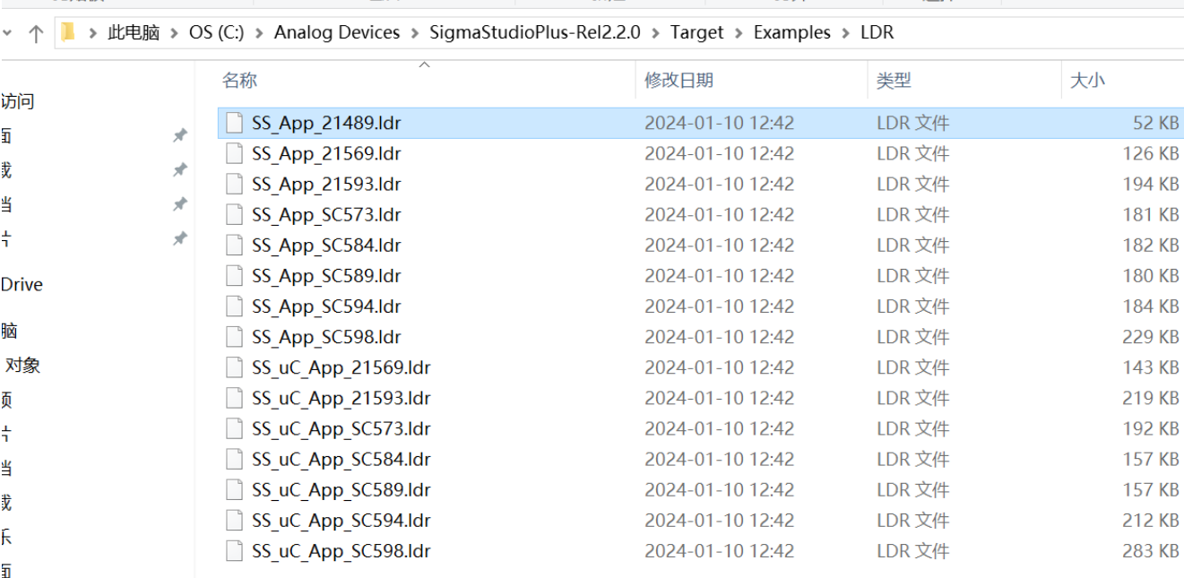
Task: Click LDR 文件 type of SS_App_SC598.ldr
Action: (913, 336)
